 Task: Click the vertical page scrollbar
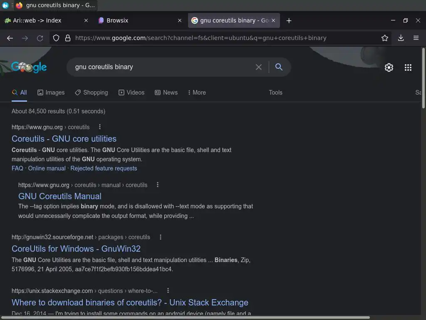click(x=423, y=78)
